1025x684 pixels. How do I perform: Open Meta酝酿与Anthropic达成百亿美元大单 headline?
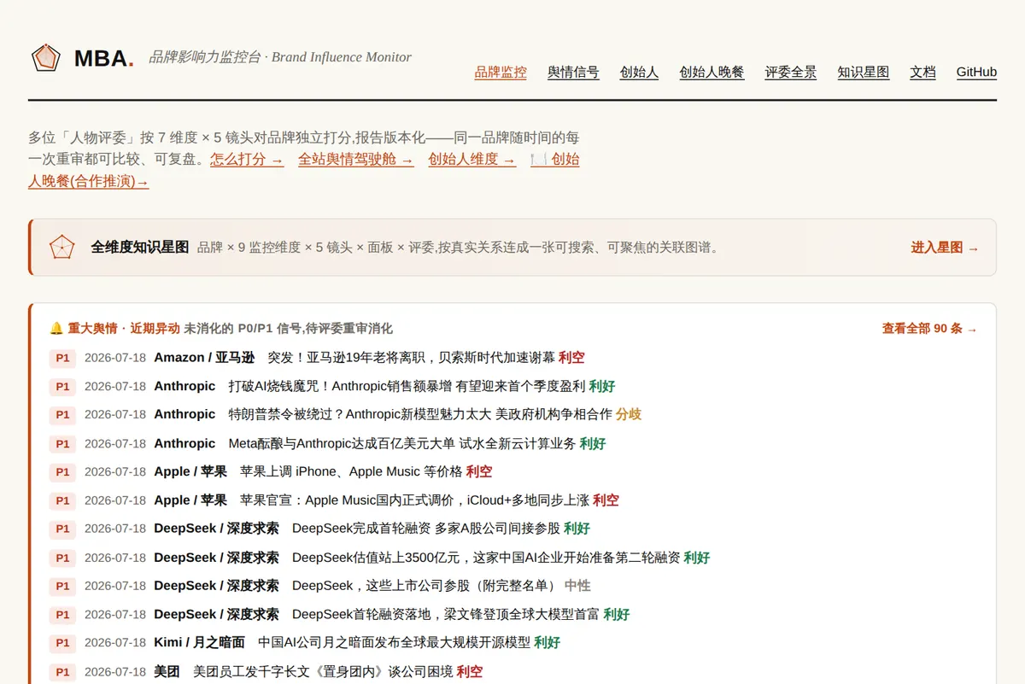401,443
